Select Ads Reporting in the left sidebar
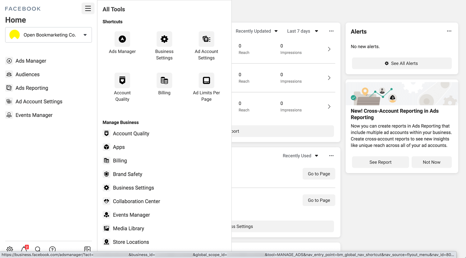Viewport: 466px width, 258px height. tap(32, 88)
